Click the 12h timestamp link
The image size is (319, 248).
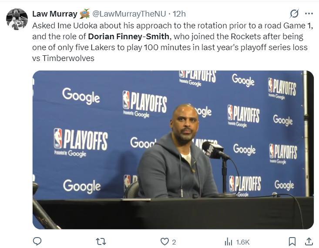pyautogui.click(x=179, y=14)
